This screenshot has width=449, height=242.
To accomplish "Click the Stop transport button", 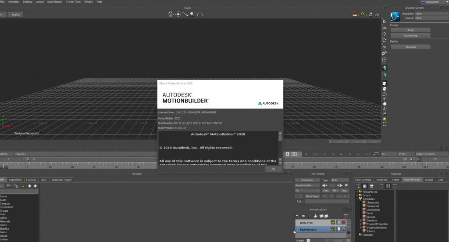I will coord(341,154).
